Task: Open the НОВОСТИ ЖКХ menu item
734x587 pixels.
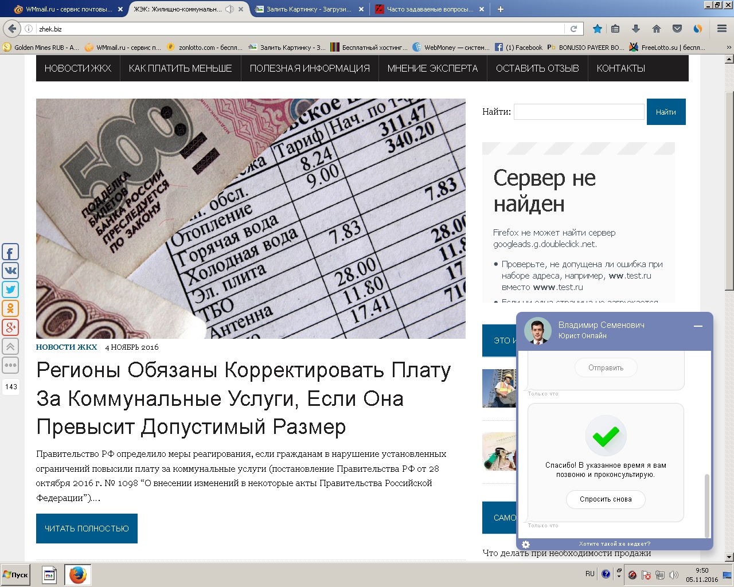Action: 78,68
